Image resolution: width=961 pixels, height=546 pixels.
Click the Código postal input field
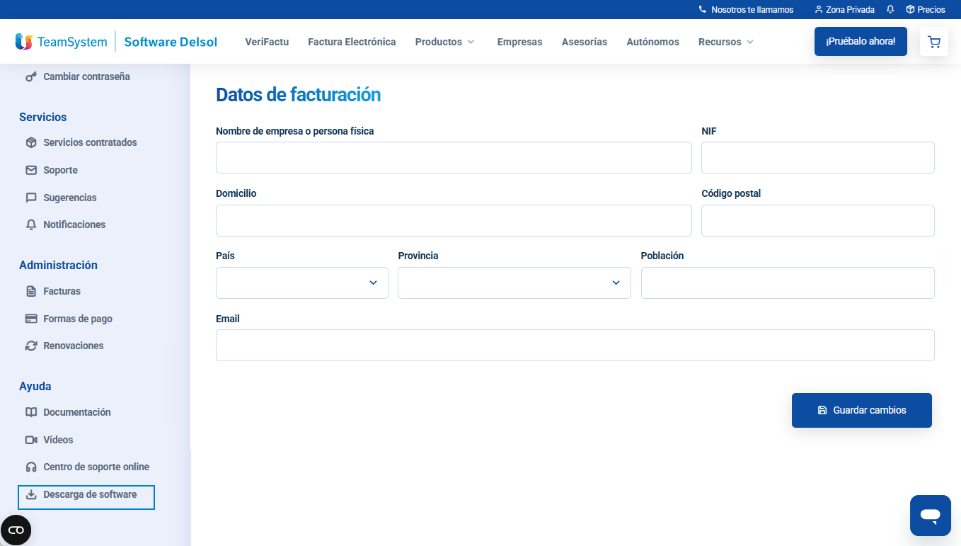[x=818, y=220]
